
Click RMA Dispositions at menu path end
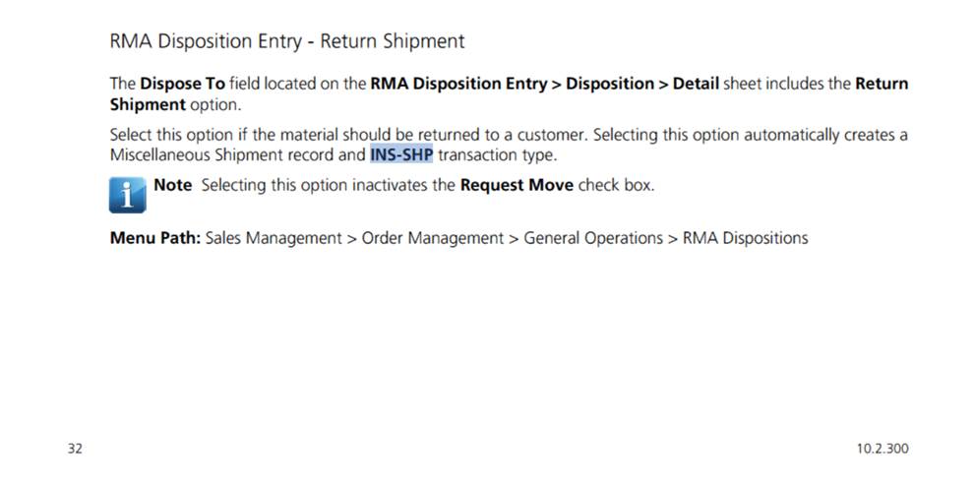click(x=745, y=238)
